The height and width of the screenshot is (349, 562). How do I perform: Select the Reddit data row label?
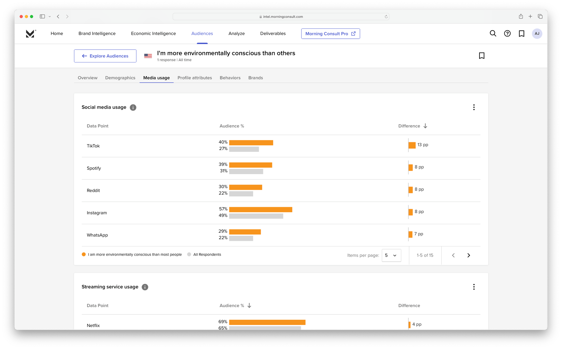tap(93, 190)
